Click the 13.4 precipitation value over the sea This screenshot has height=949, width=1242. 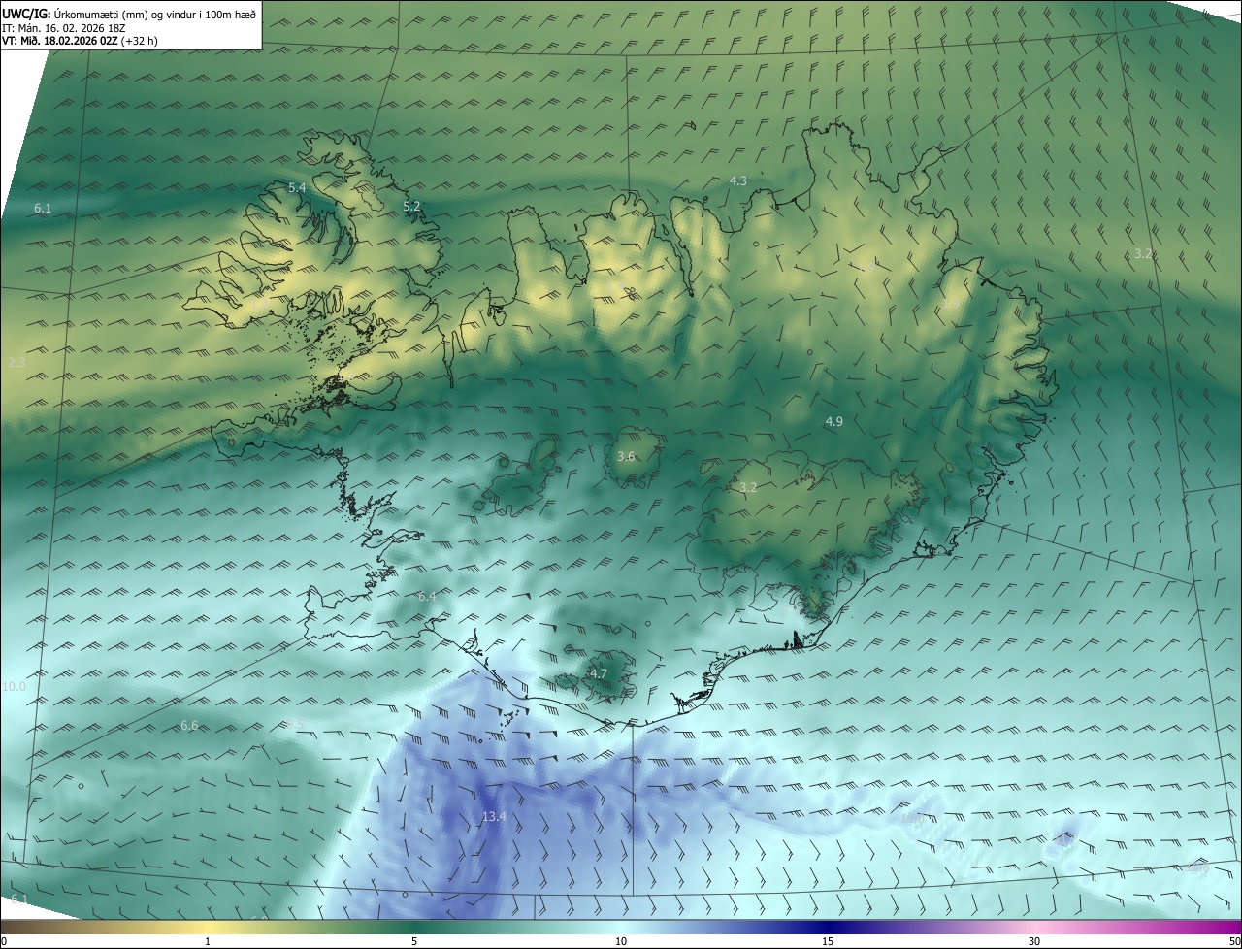click(x=494, y=817)
